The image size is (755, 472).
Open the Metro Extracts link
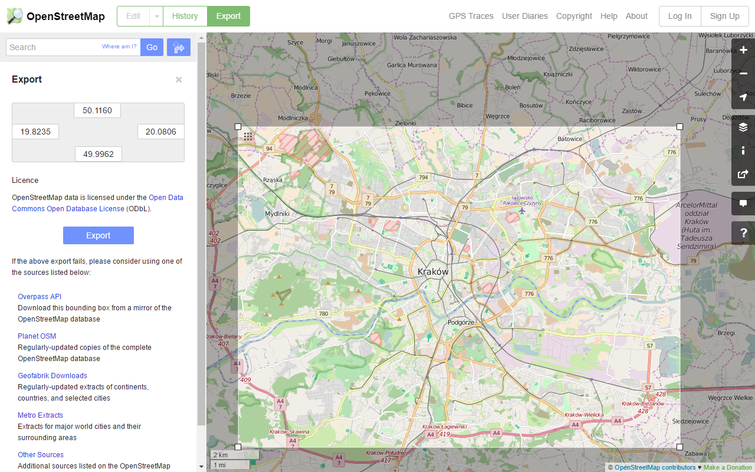coord(41,415)
